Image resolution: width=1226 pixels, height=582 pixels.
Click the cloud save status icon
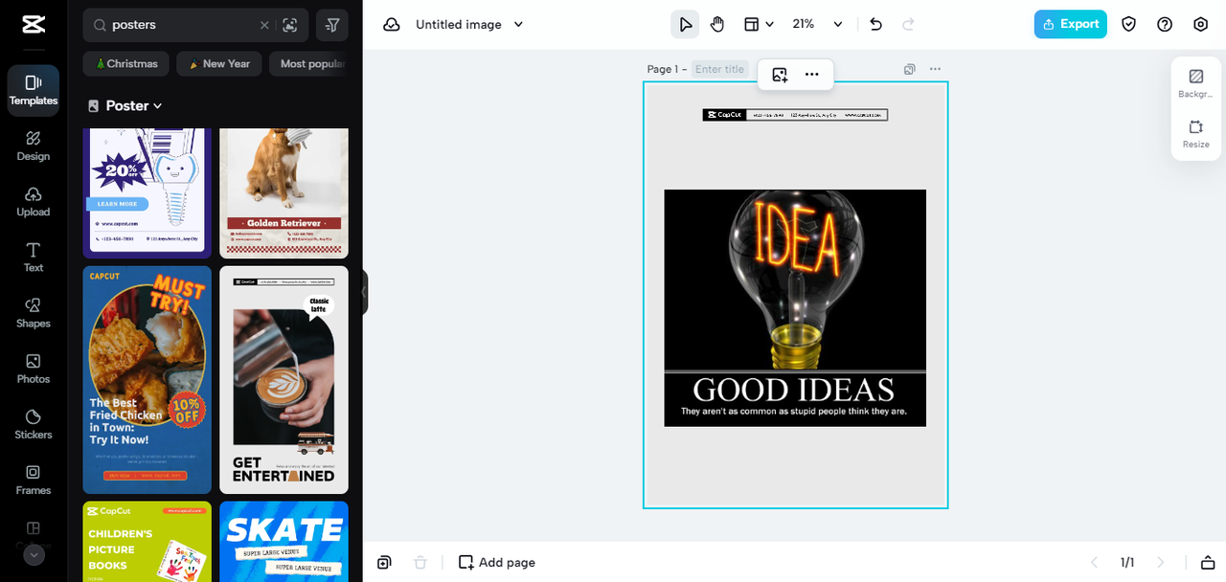391,25
